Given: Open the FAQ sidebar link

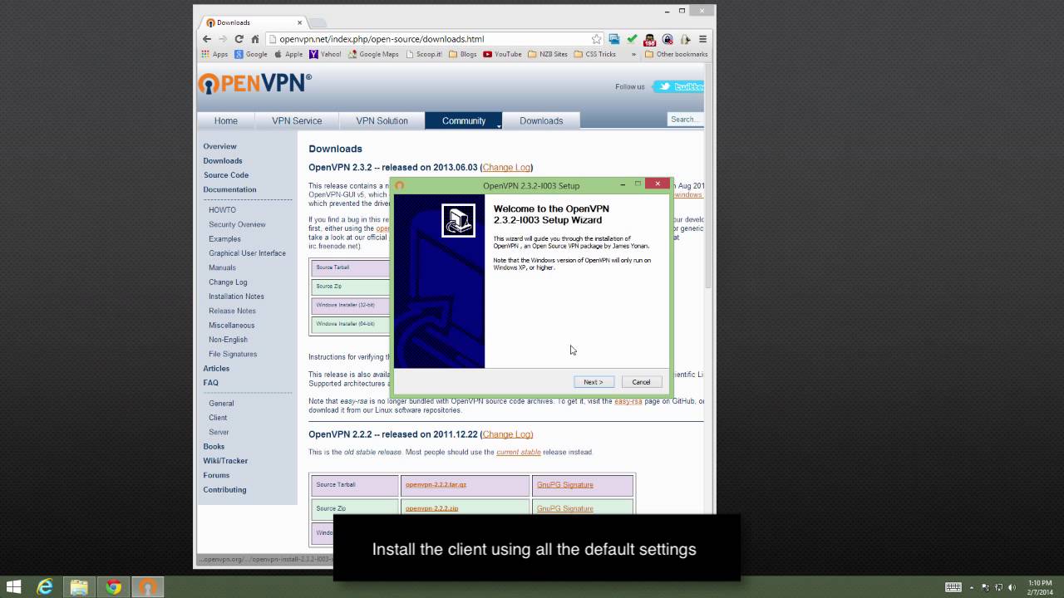Looking at the screenshot, I should click(211, 383).
